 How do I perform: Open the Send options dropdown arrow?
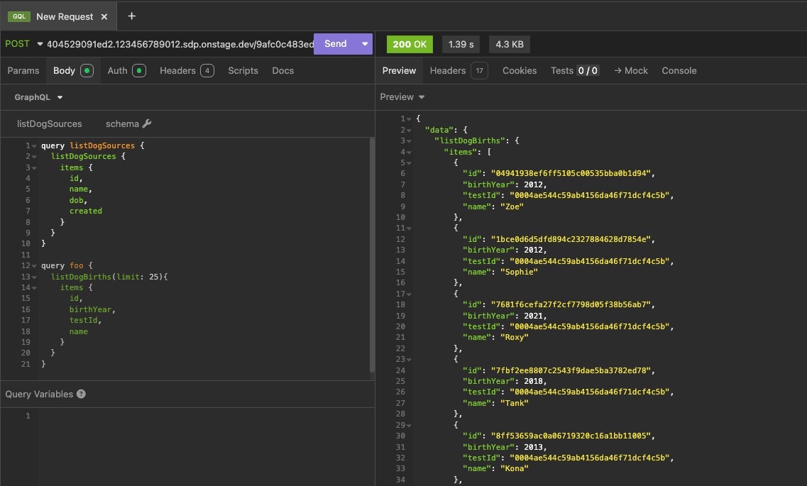pos(365,44)
